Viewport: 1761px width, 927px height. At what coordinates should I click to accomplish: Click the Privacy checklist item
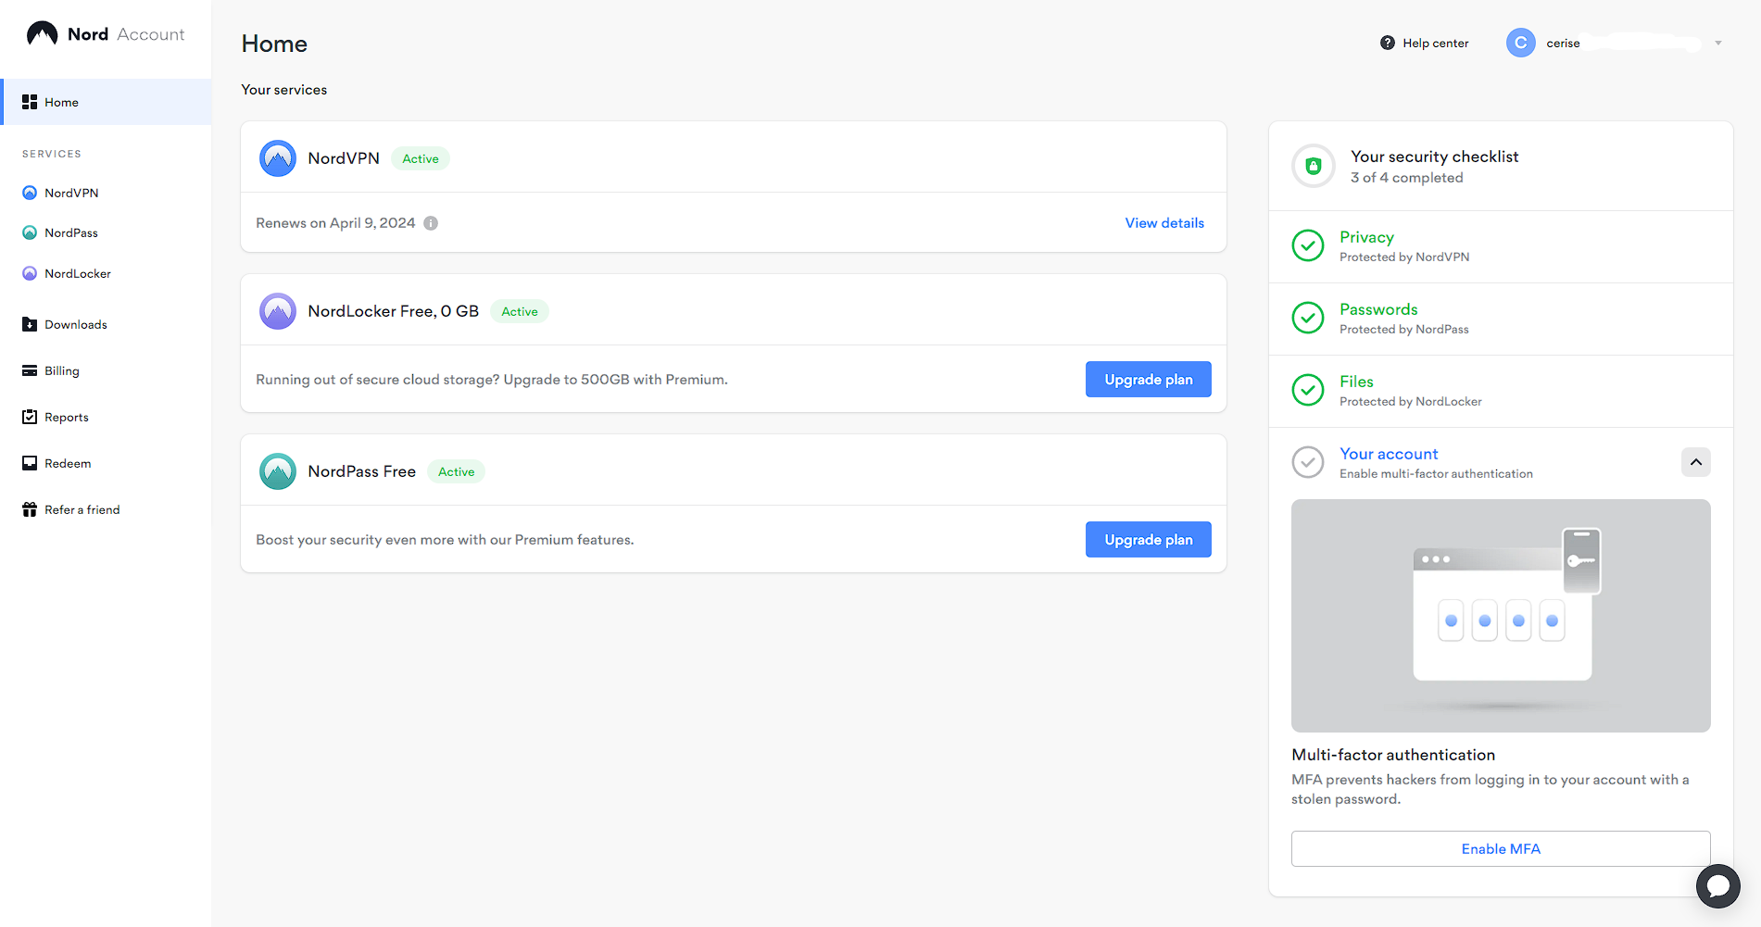(1501, 246)
